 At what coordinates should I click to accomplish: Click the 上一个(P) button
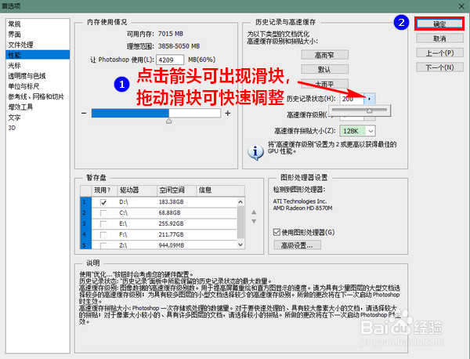pos(439,53)
